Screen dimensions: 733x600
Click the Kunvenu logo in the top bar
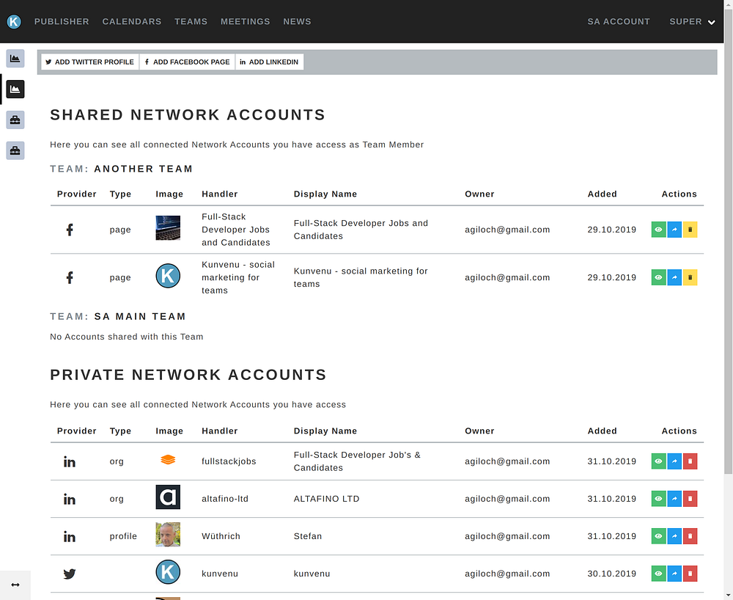tap(14, 22)
